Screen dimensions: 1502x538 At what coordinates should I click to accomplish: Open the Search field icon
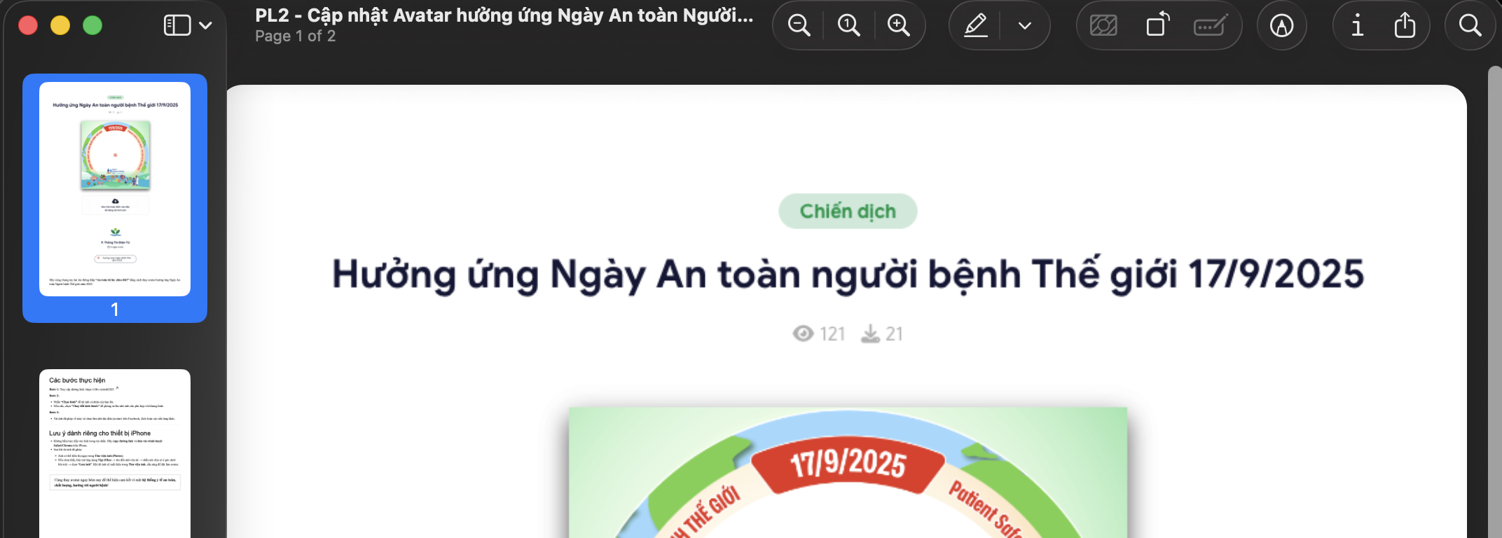click(x=1470, y=26)
